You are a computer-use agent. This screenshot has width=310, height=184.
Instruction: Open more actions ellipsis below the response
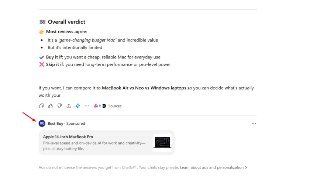point(87,106)
